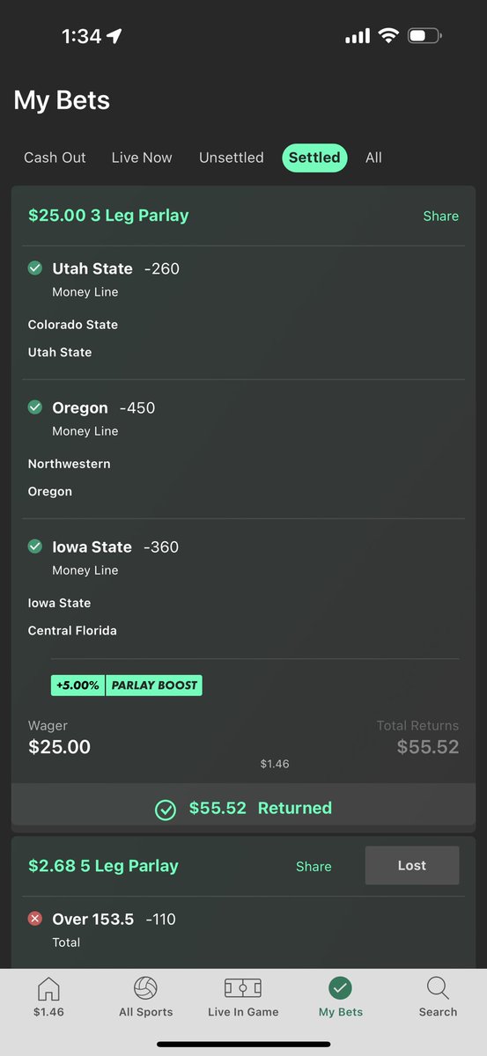Open the $25.00 3 Leg Parlay header

[x=108, y=216]
